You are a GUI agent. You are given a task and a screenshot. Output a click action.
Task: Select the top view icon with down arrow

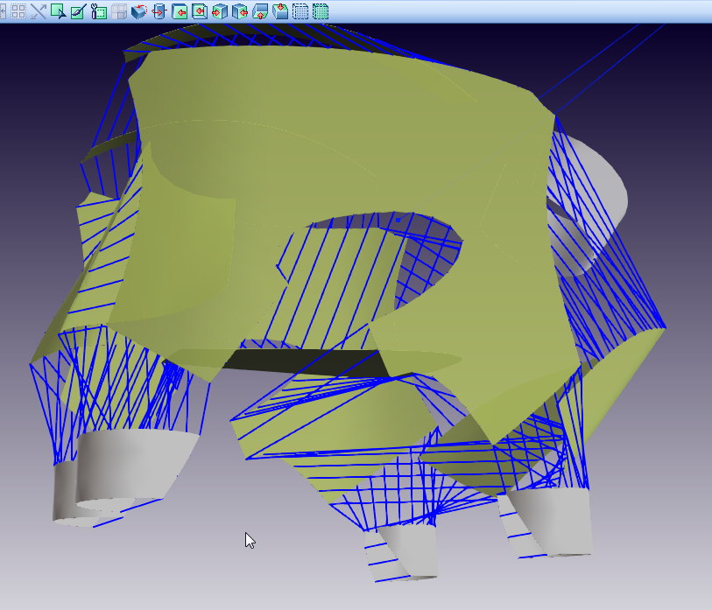[x=280, y=11]
